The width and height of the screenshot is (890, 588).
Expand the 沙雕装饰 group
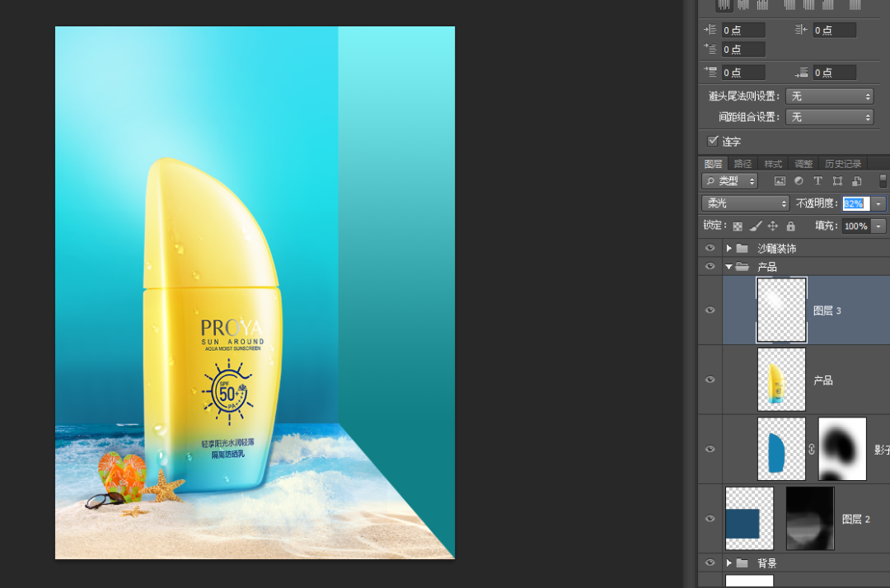pyautogui.click(x=728, y=249)
